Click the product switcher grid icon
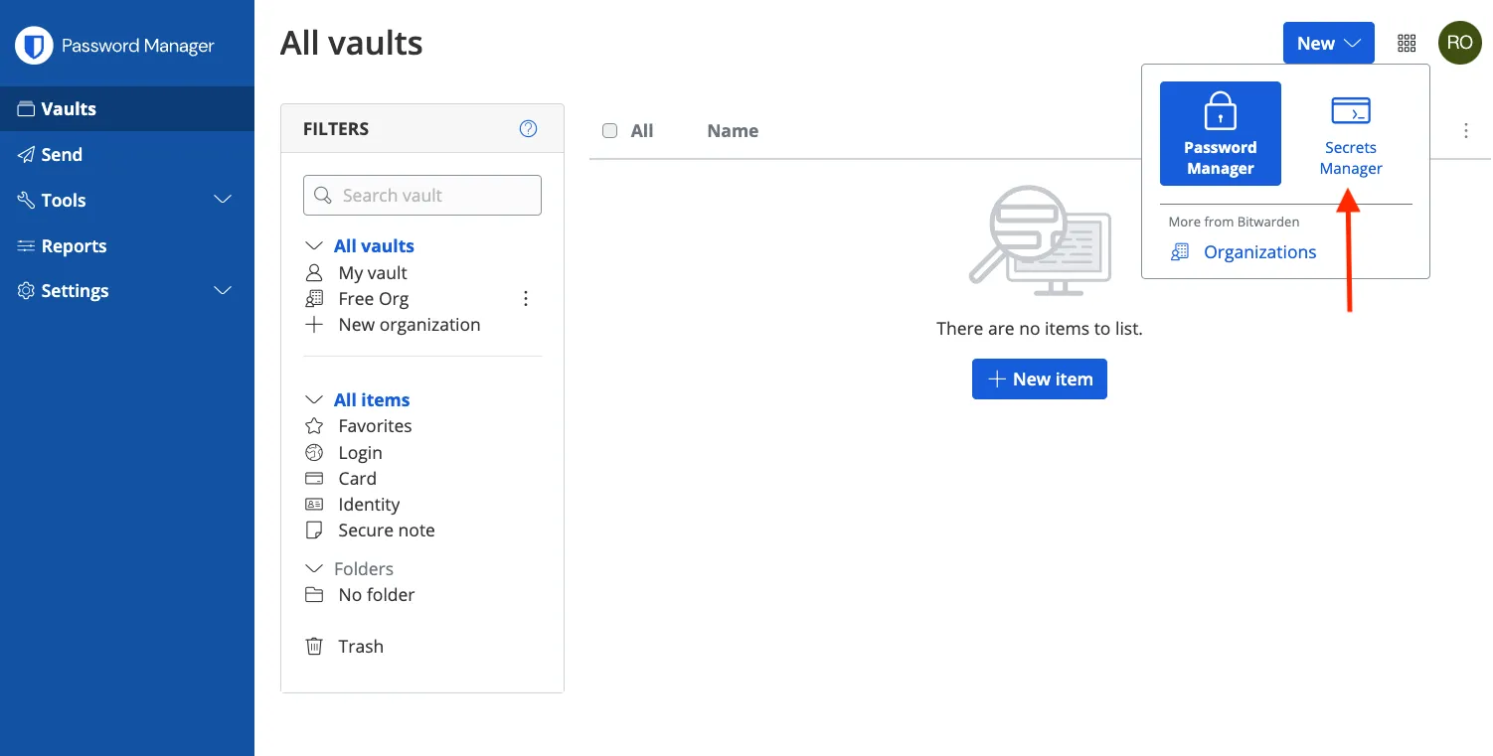1493x756 pixels. [1407, 43]
